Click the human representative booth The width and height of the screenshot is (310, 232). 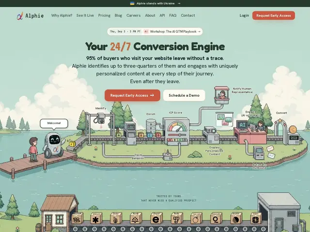coord(222,95)
